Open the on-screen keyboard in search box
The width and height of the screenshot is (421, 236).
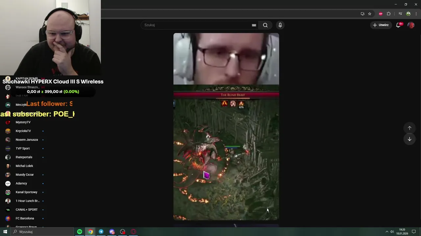click(x=254, y=25)
